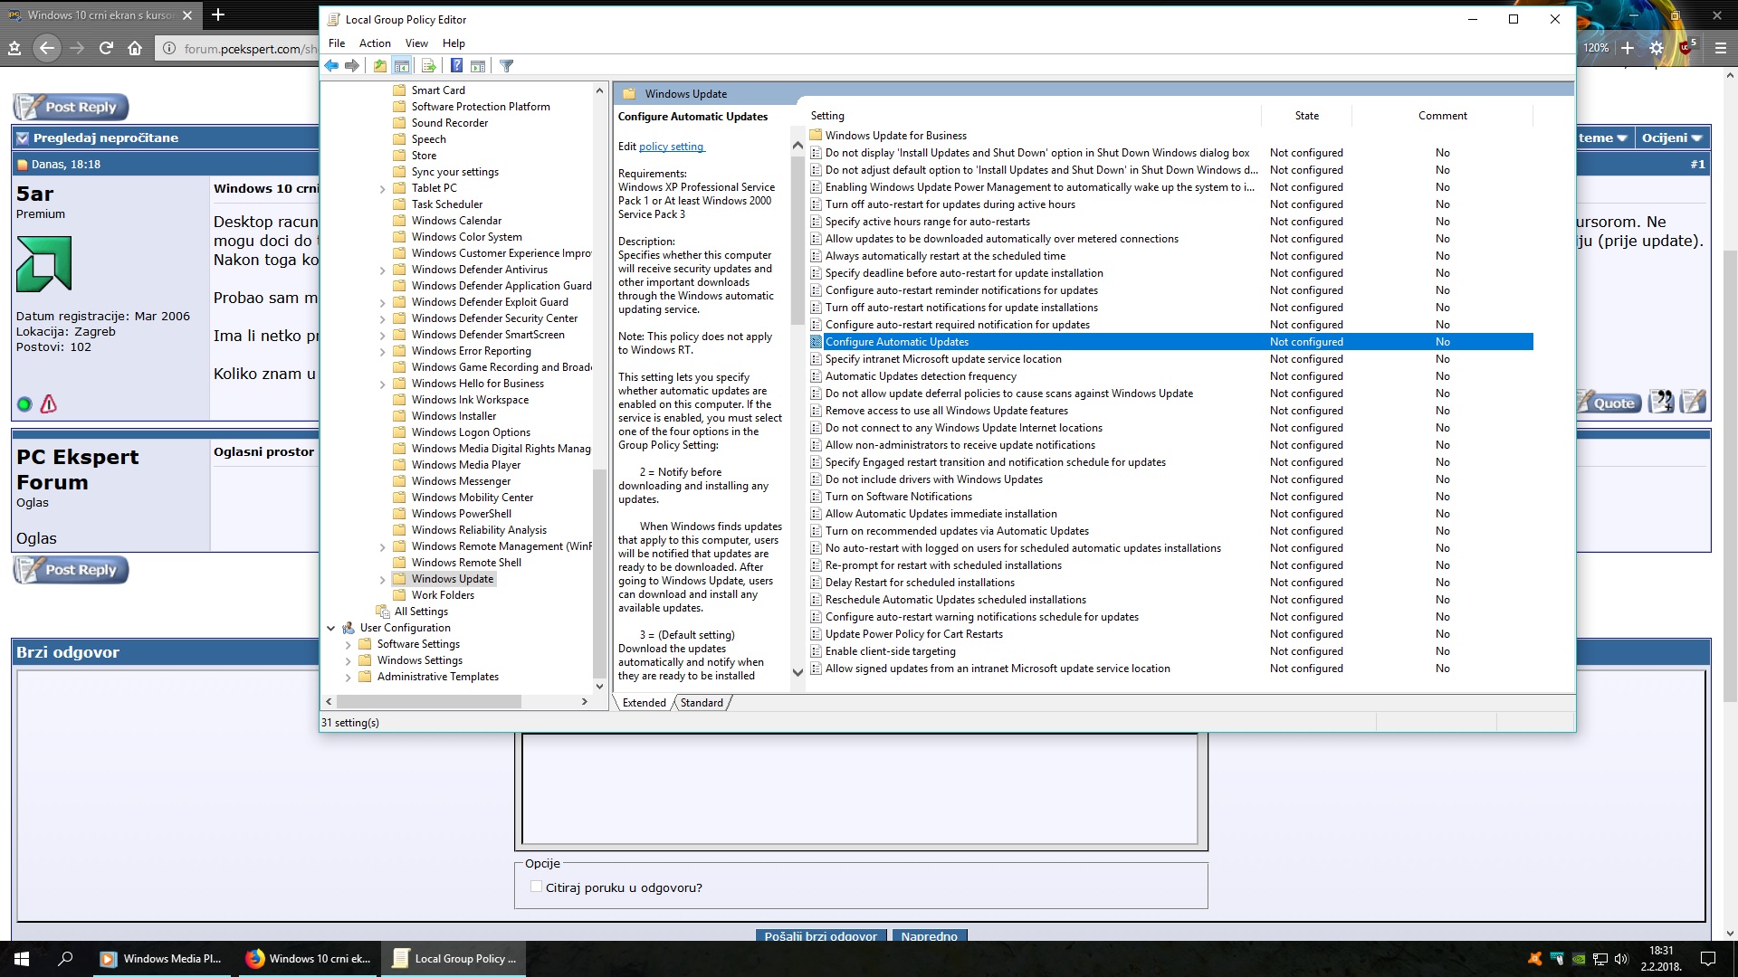Click the Export List toolbar icon
Viewport: 1738px width, 977px height.
tap(429, 66)
